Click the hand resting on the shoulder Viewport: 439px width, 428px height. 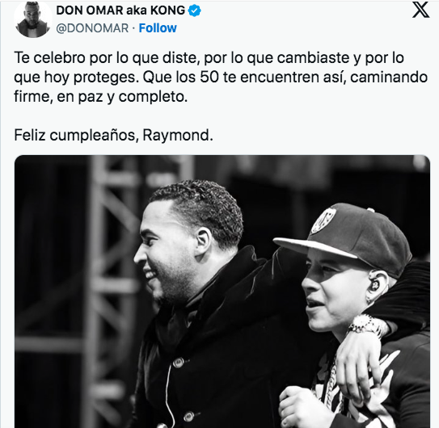click(x=357, y=367)
